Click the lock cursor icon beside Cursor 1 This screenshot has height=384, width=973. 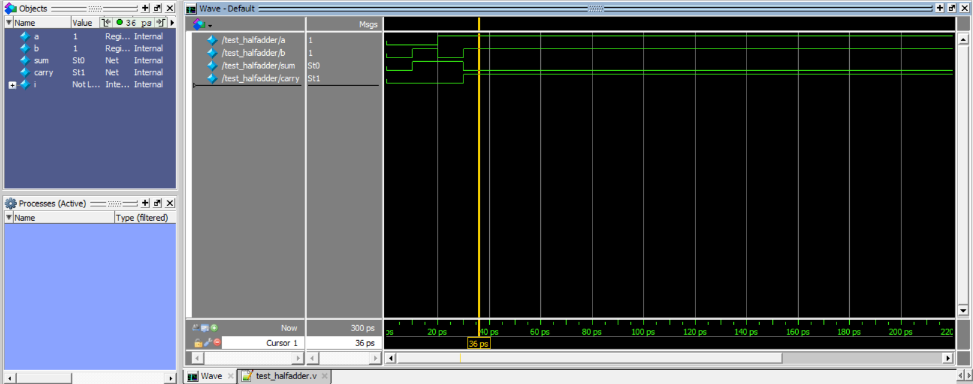[198, 343]
